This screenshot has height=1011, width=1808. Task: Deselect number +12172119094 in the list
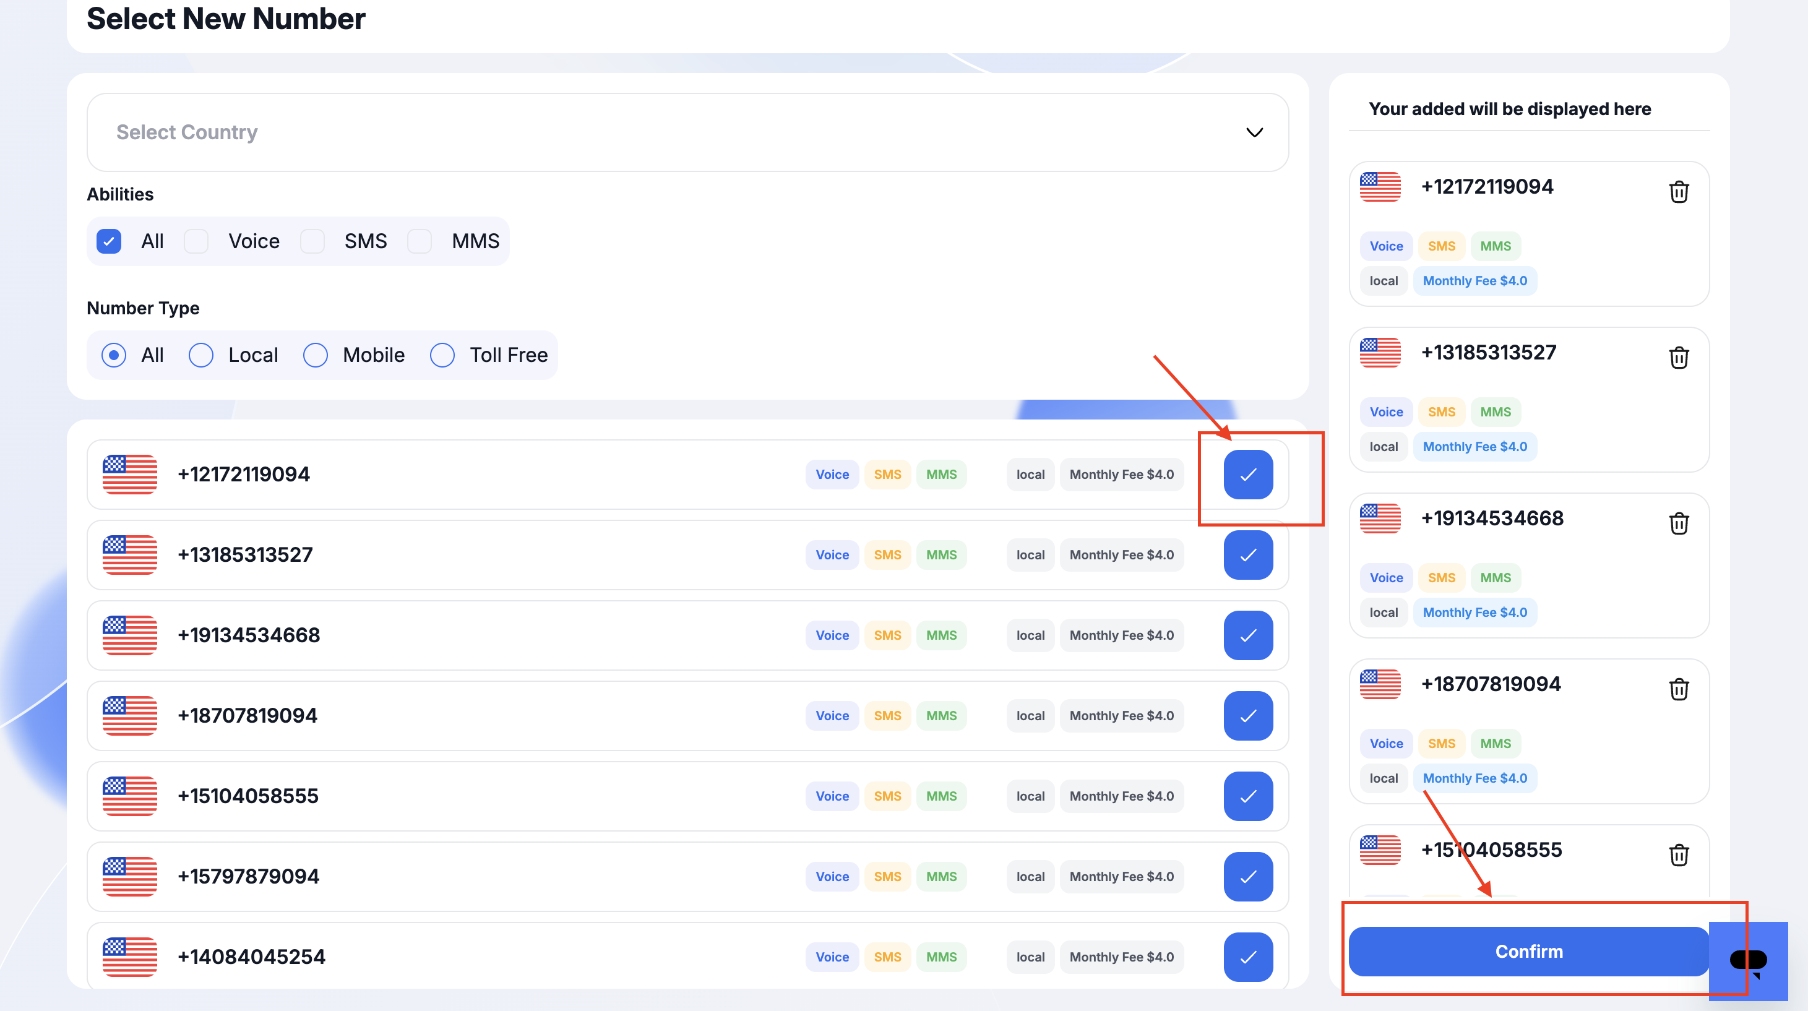point(1248,475)
